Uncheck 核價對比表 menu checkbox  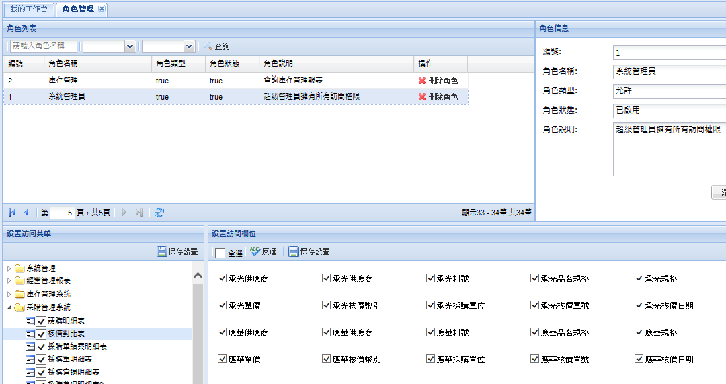point(41,334)
